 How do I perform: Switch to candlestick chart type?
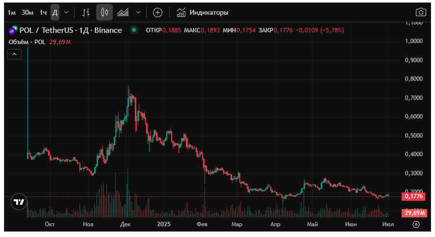[x=104, y=12]
